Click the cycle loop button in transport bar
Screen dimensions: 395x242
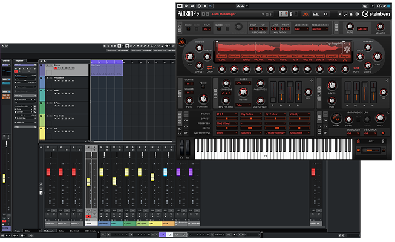pyautogui.click(x=163, y=235)
